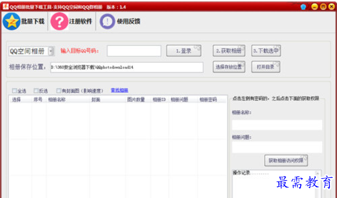The width and height of the screenshot is (337, 198).
Task: Click the 输入目标QQ号码 red label
Action: point(80,51)
